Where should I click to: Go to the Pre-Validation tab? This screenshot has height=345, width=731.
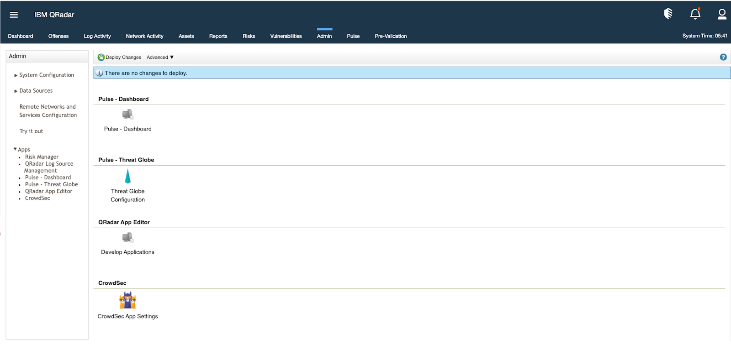391,36
